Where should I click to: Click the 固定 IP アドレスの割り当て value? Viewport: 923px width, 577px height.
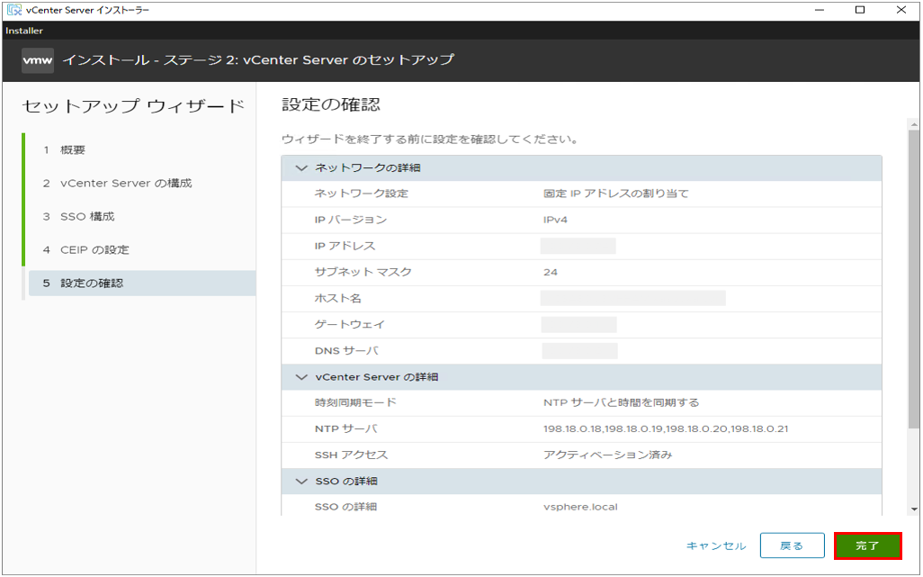click(615, 194)
